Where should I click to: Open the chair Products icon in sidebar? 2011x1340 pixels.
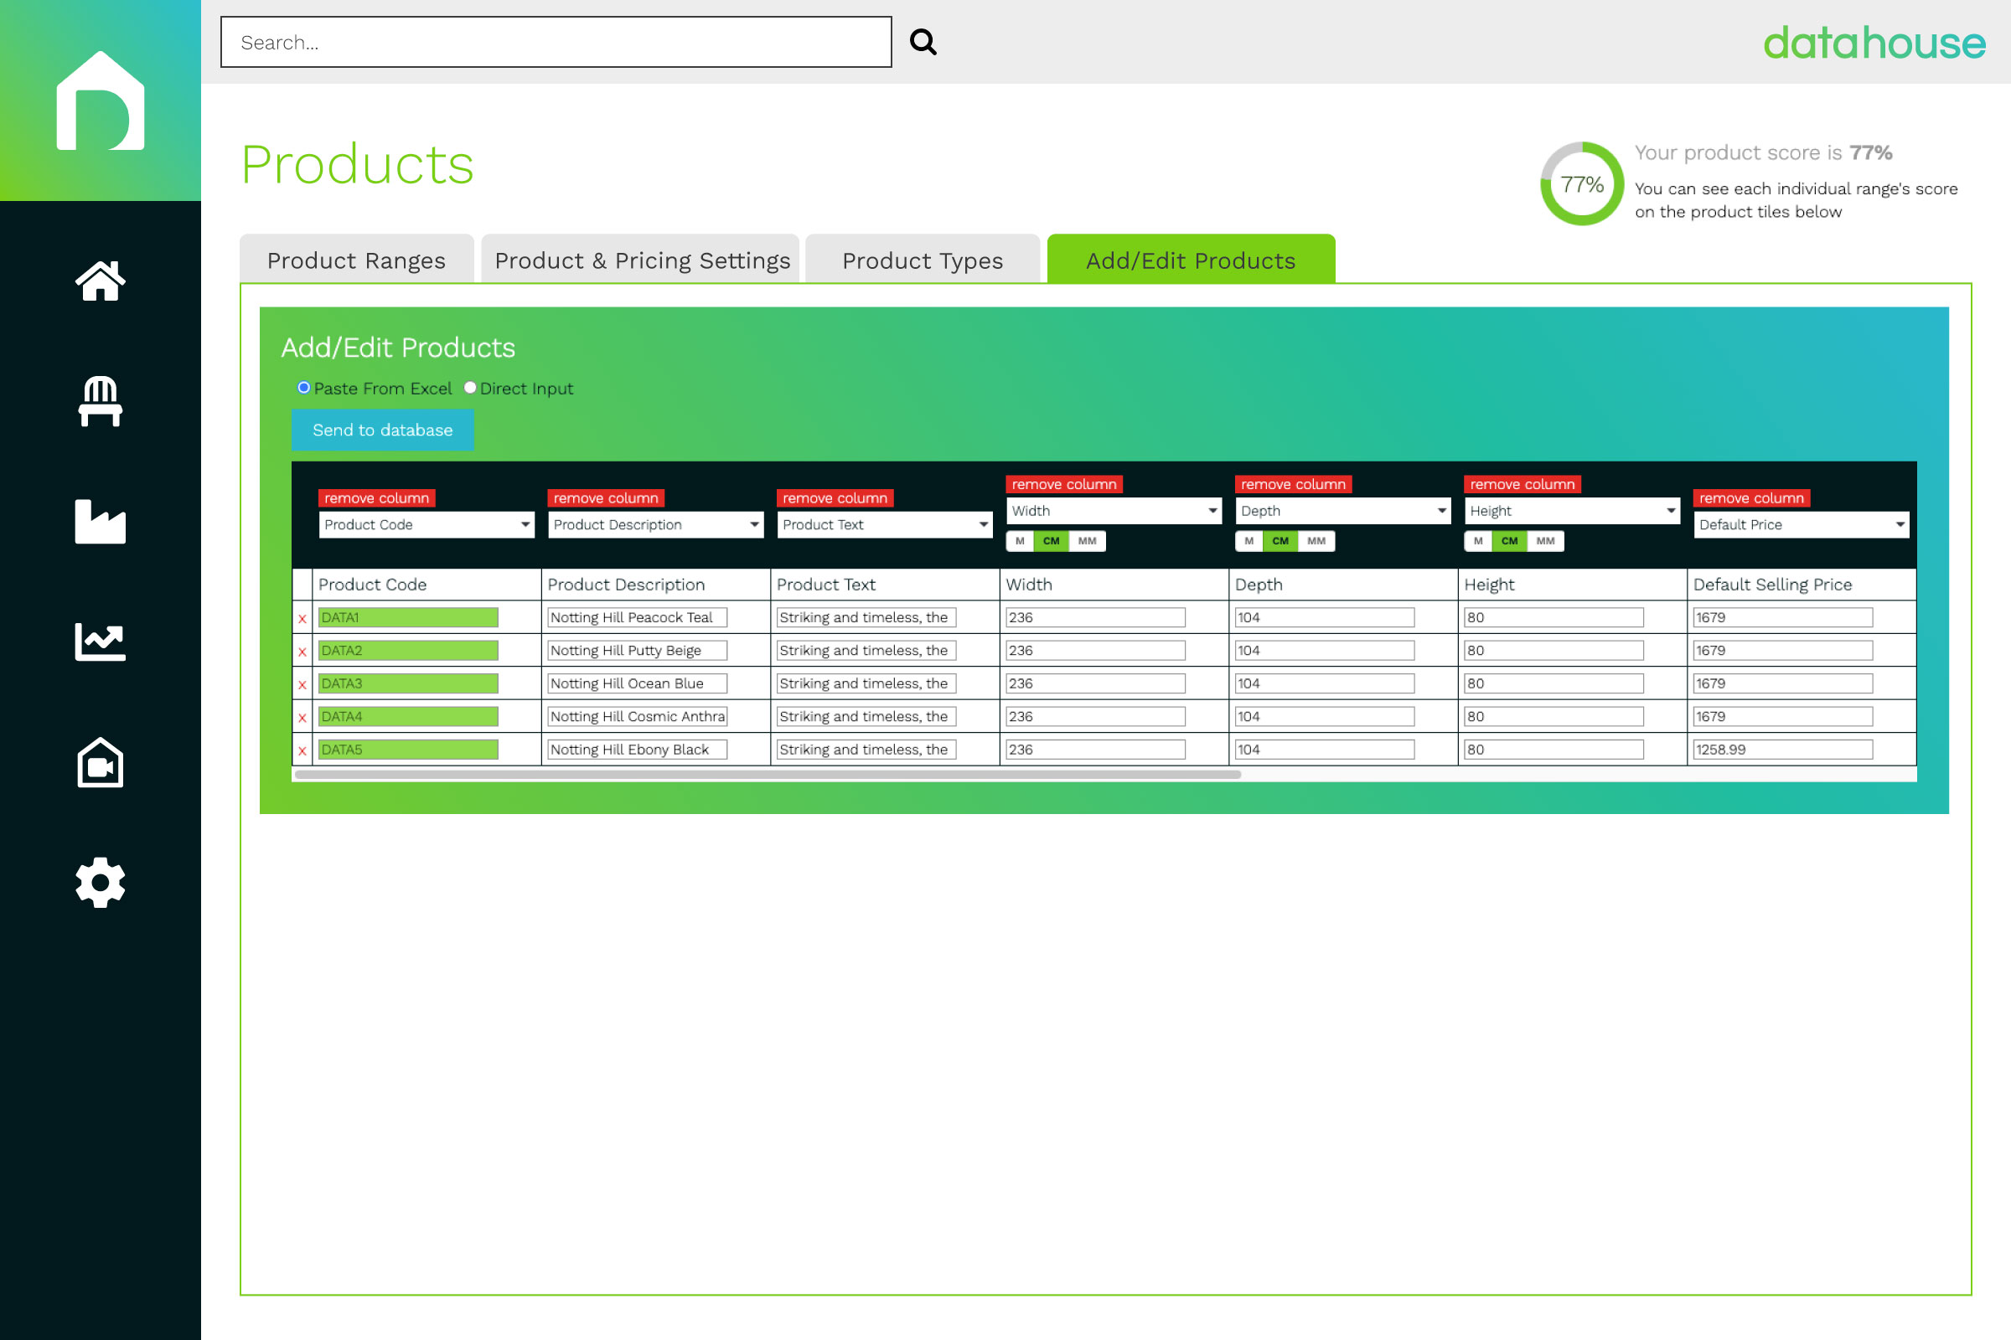tap(100, 401)
